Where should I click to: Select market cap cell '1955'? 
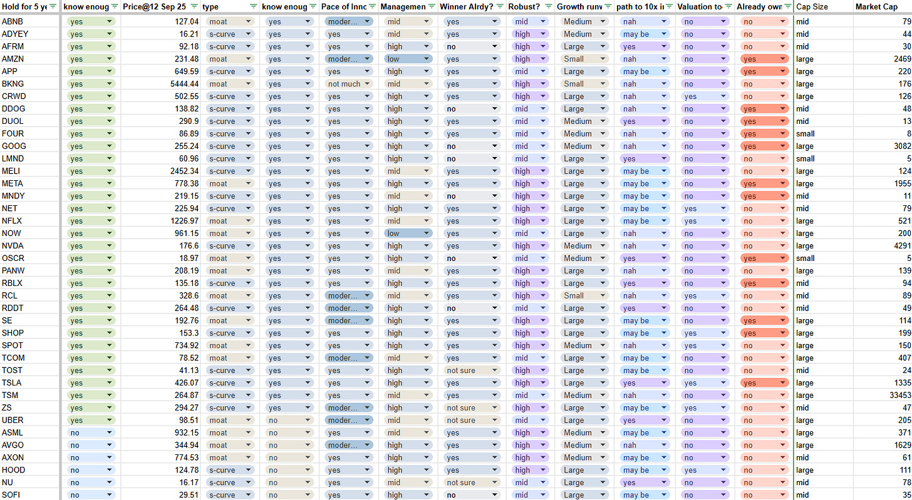[x=883, y=183]
